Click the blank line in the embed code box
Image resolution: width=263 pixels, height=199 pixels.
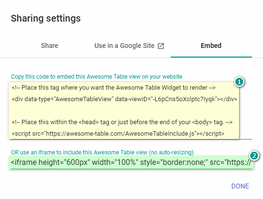[x=124, y=111]
